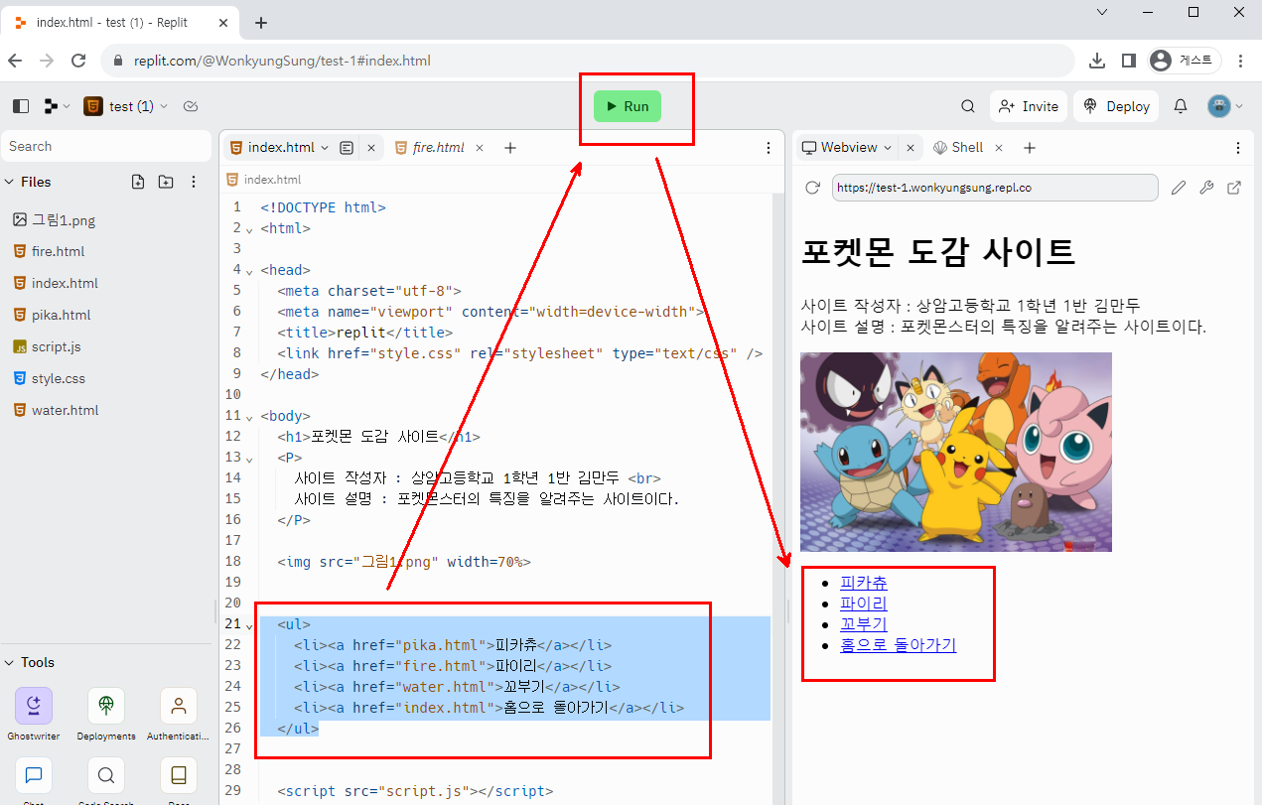Fold the ul tag at line 21
Viewport: 1262px width, 805px height.
click(249, 625)
